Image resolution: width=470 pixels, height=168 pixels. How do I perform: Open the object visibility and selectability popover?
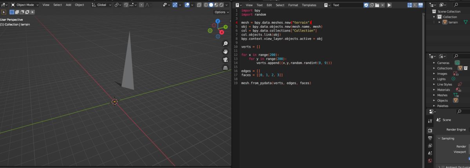point(166,5)
